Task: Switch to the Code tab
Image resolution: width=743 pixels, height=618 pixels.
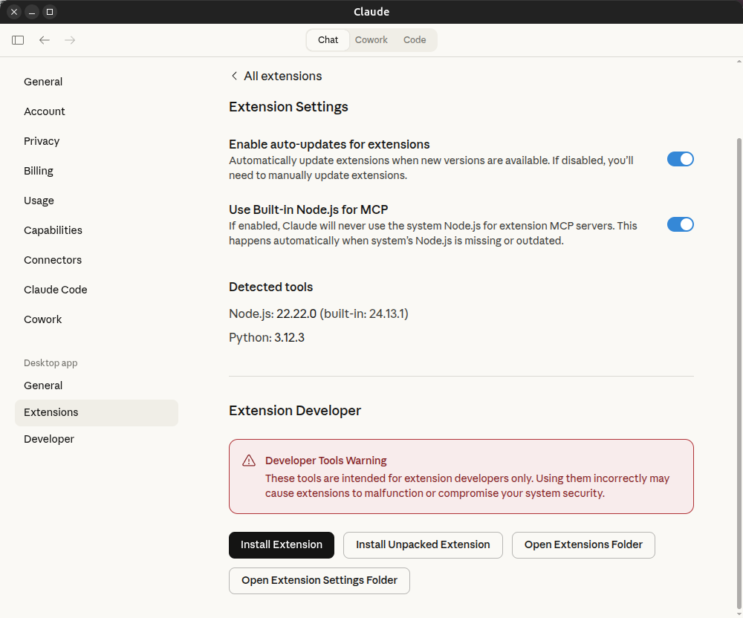Action: (414, 39)
